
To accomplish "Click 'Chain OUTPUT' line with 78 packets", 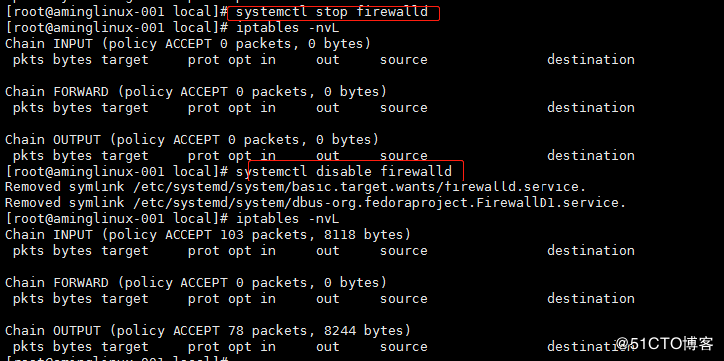I will [207, 331].
